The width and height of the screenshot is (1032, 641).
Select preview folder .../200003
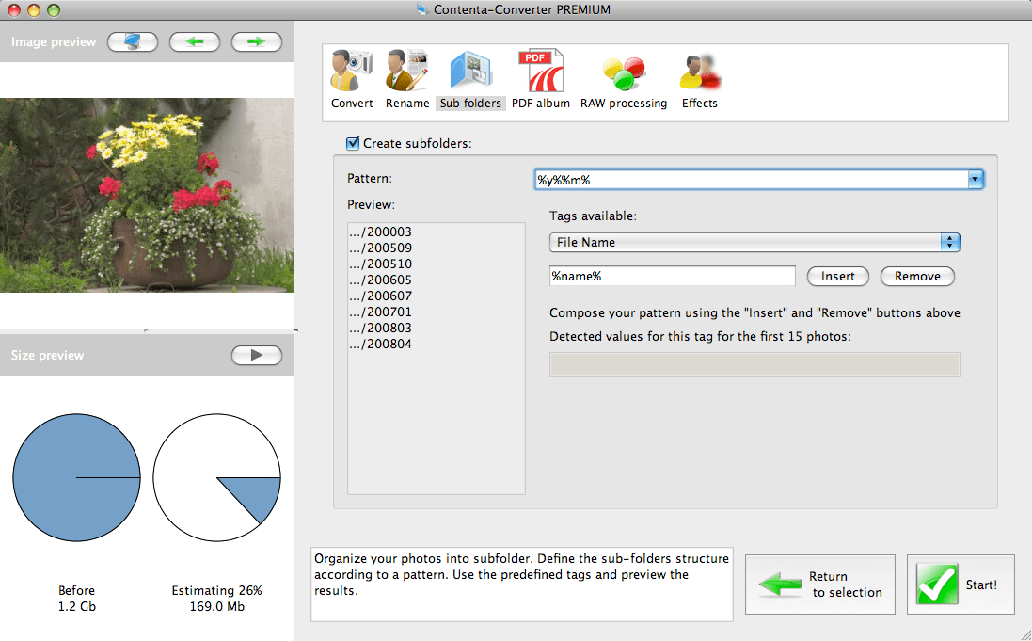(x=381, y=232)
